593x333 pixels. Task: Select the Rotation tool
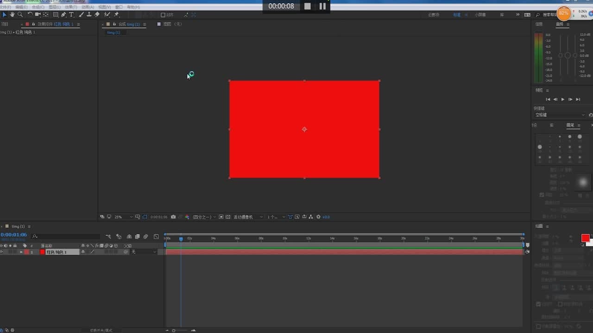[x=30, y=15]
